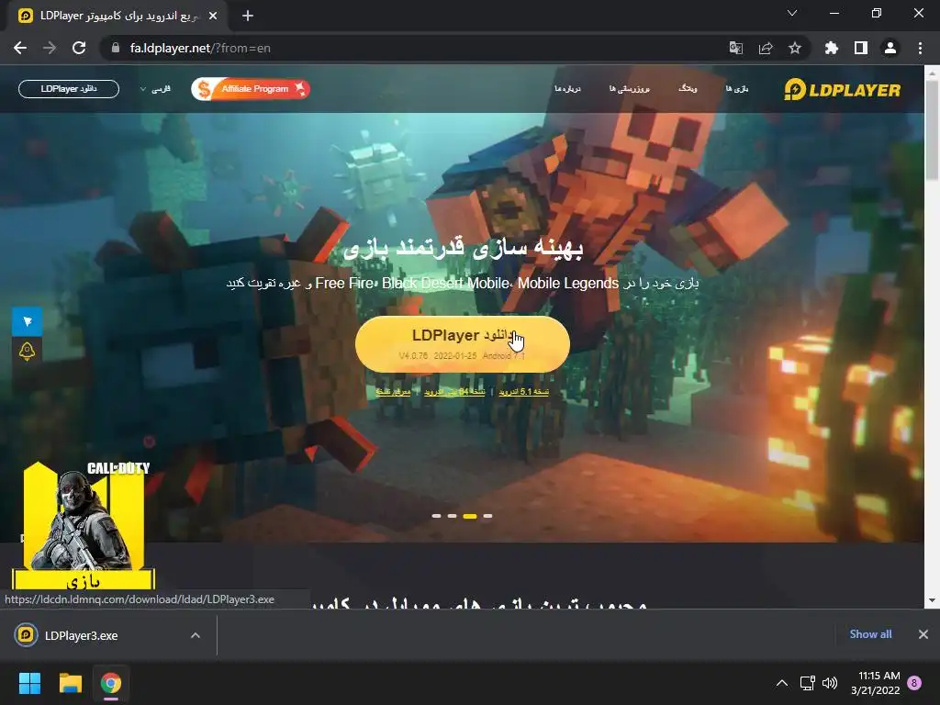
Task: Click the volume speaker tray icon
Action: [830, 683]
